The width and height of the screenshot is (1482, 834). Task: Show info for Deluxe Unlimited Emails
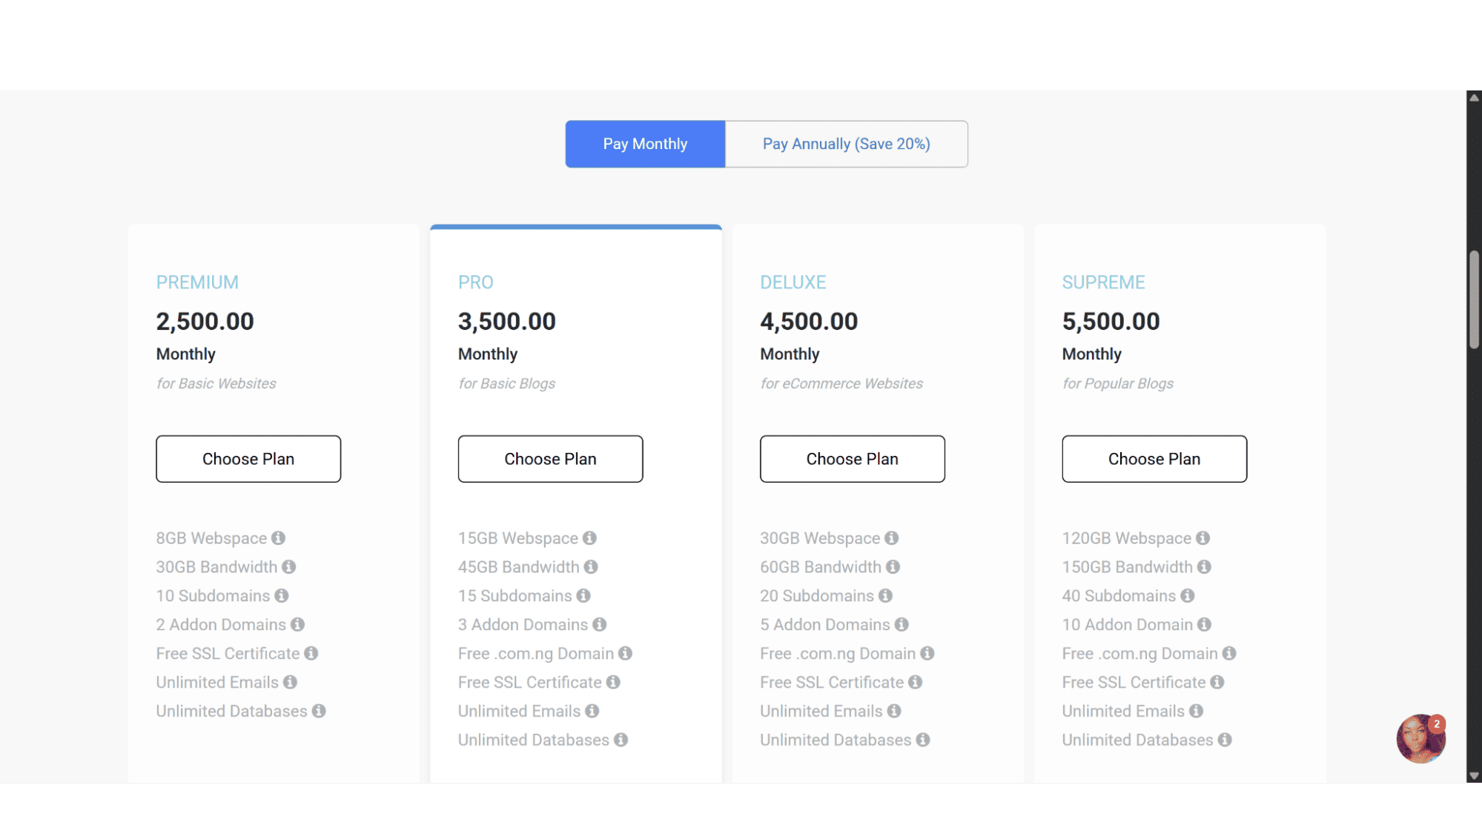click(x=894, y=711)
